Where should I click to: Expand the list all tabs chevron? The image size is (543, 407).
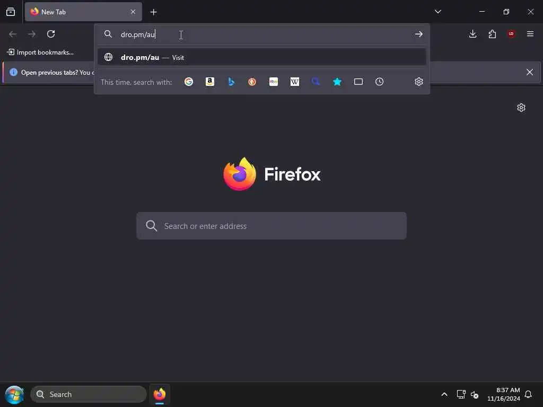437,12
